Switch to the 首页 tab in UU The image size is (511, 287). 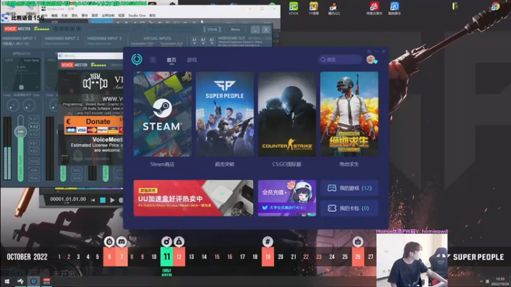171,60
